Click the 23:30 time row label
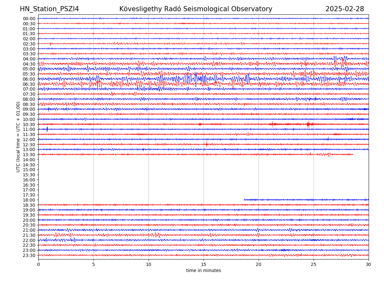This screenshot has height=288, width=384. coord(29,255)
